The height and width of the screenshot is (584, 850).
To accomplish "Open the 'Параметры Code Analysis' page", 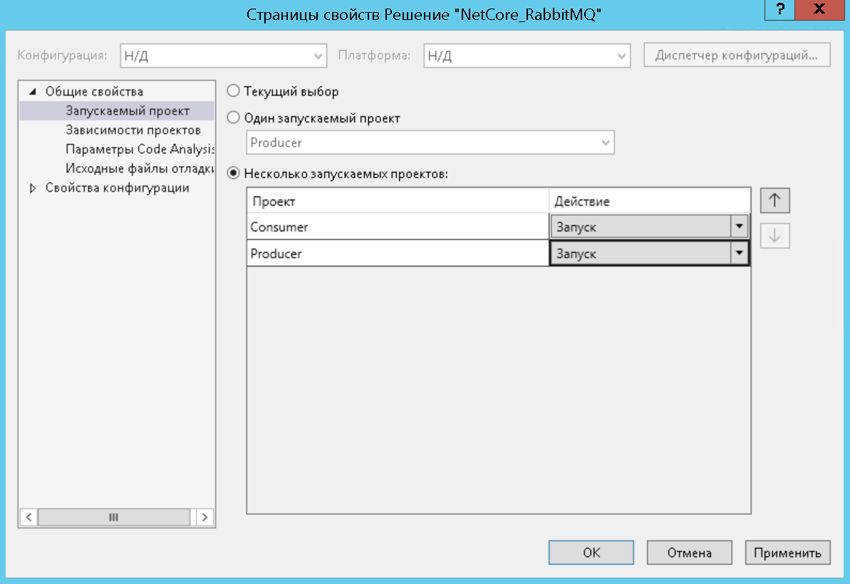I will (140, 150).
